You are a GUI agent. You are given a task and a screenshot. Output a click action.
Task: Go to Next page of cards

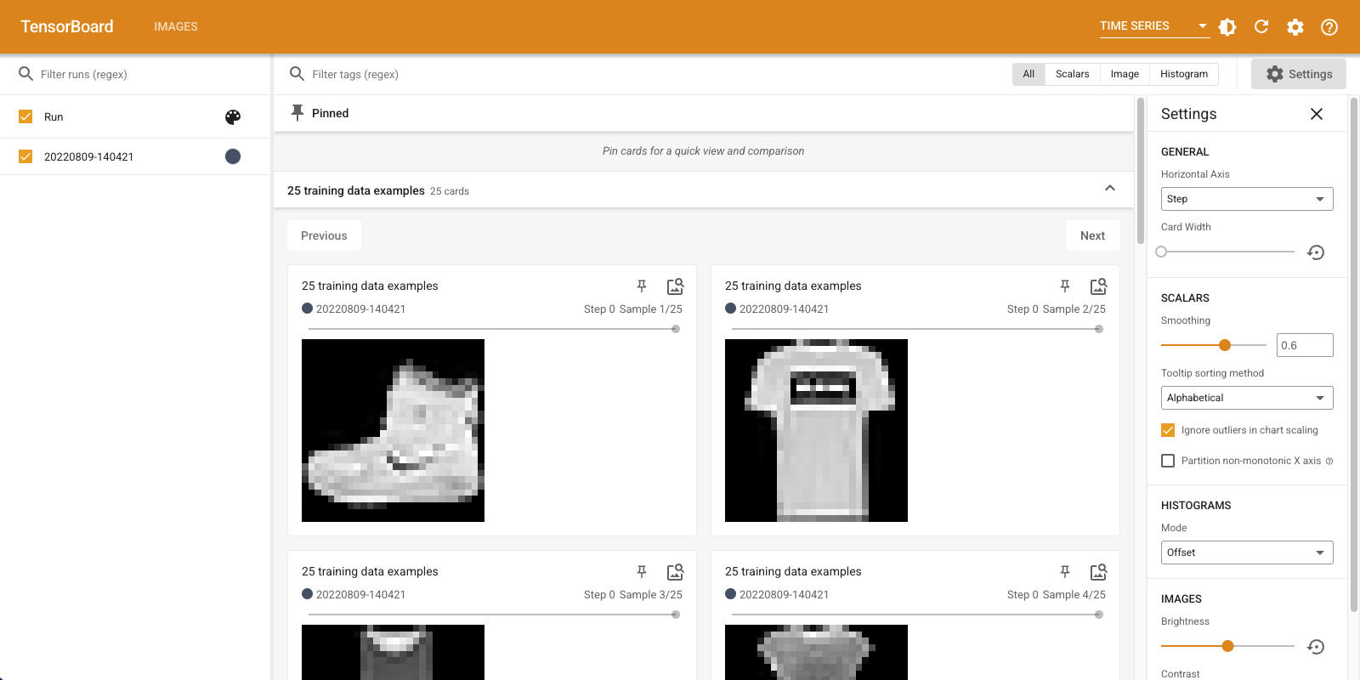coord(1092,235)
